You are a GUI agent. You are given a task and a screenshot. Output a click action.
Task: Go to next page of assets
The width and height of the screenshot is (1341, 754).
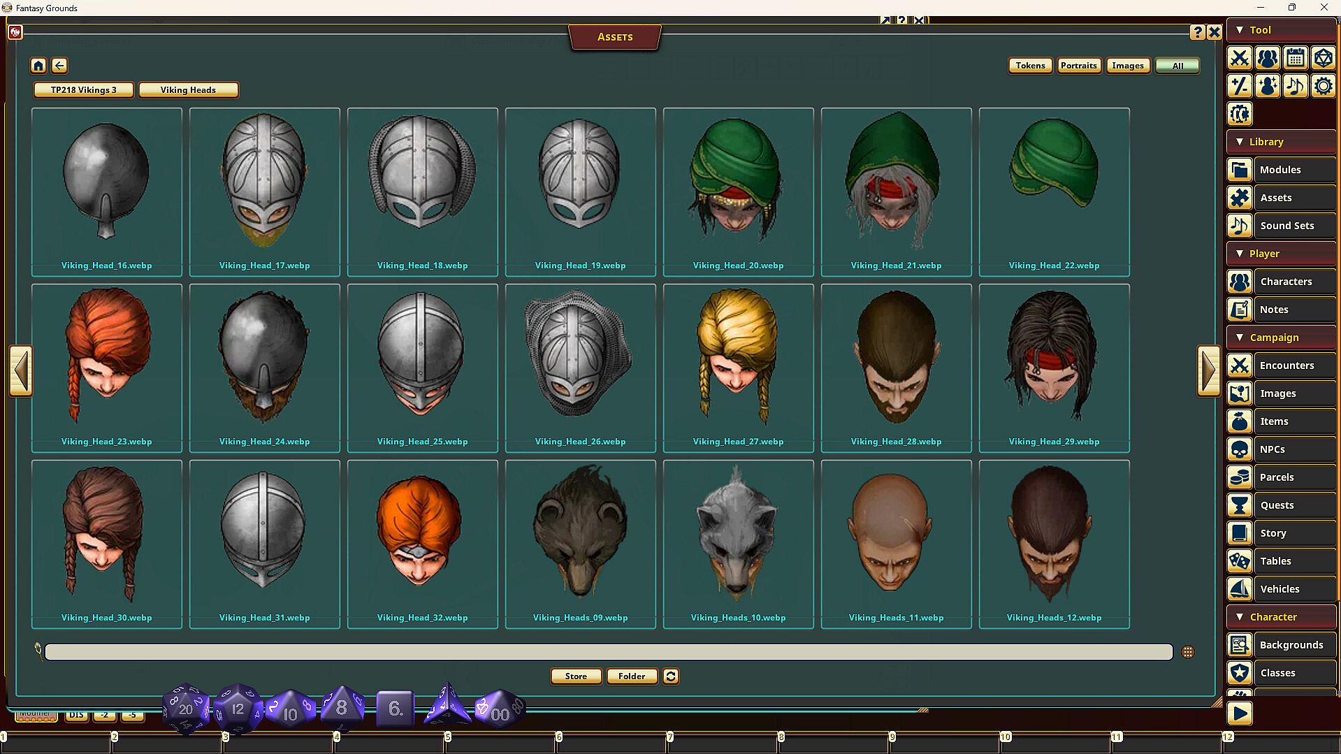pyautogui.click(x=1208, y=371)
